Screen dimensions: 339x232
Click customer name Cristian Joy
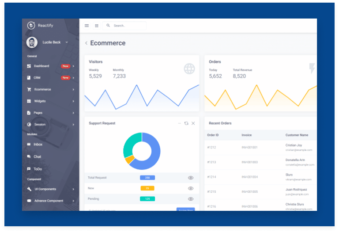tap(294, 145)
